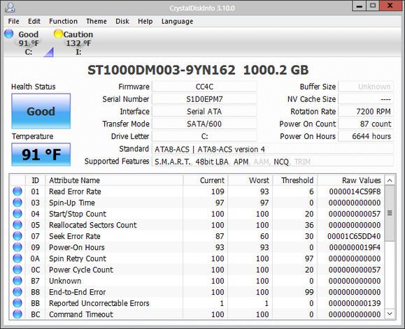Click the End-to-End Error status orb
Viewport: 405px width, 329px height.
pyautogui.click(x=17, y=292)
